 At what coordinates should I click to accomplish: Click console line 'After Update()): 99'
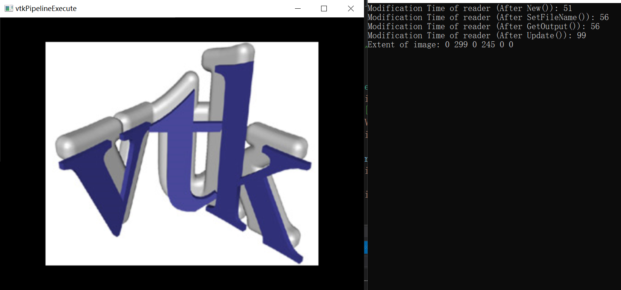tap(477, 36)
